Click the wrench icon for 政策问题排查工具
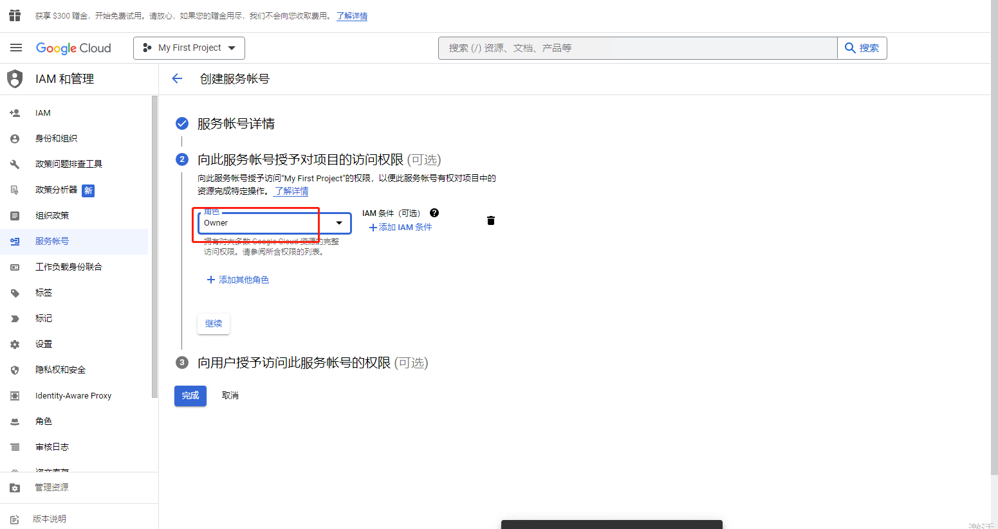Screen dimensions: 998x529 [15, 165]
